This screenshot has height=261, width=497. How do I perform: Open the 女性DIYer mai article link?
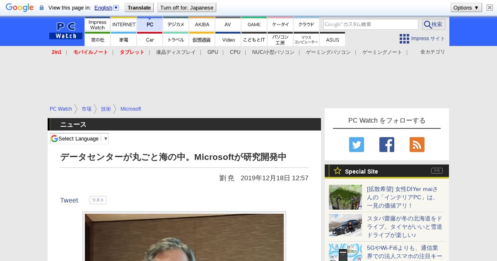coord(403,197)
